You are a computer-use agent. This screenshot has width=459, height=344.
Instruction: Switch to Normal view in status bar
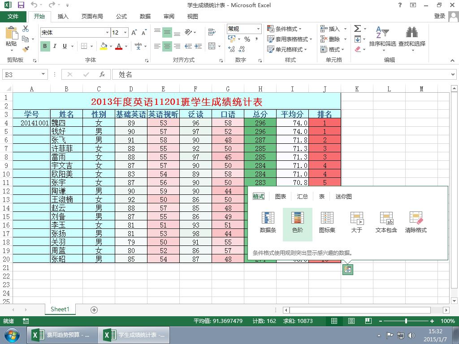click(334, 321)
